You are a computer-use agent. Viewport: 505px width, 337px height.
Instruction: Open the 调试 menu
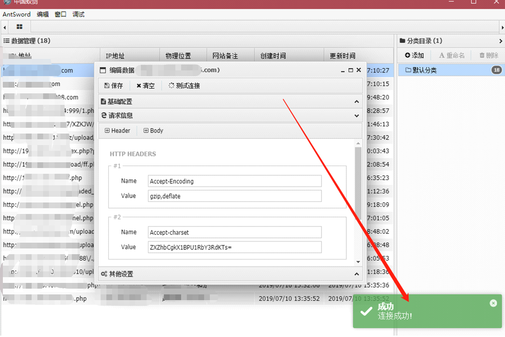(78, 14)
